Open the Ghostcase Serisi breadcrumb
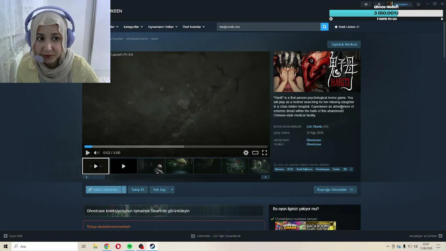Viewport: 446px width, 251px height. click(137, 39)
